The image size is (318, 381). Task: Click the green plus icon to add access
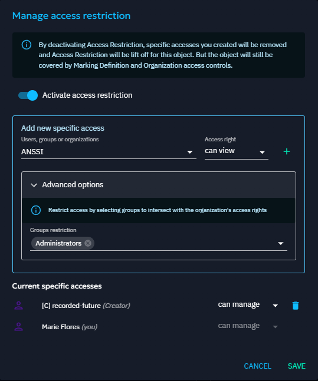point(287,151)
